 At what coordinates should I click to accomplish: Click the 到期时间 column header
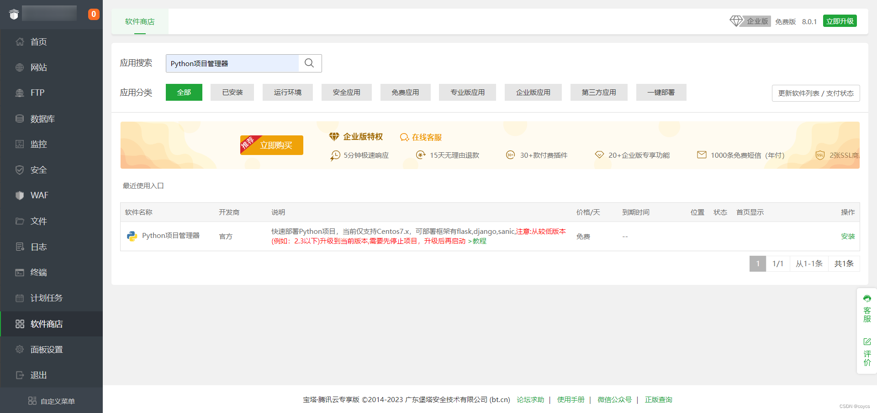[636, 212]
